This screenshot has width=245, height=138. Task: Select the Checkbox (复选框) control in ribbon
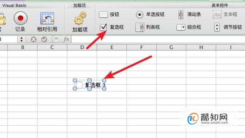(103, 27)
